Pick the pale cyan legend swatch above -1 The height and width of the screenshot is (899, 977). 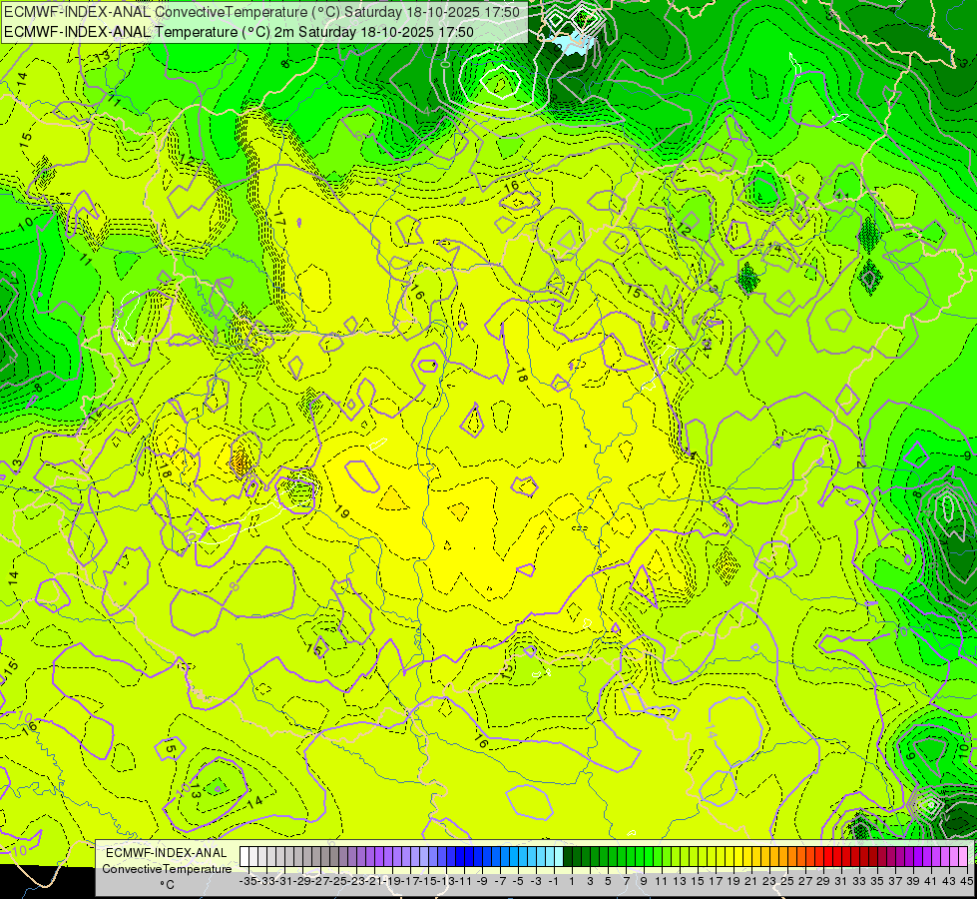tap(550, 856)
